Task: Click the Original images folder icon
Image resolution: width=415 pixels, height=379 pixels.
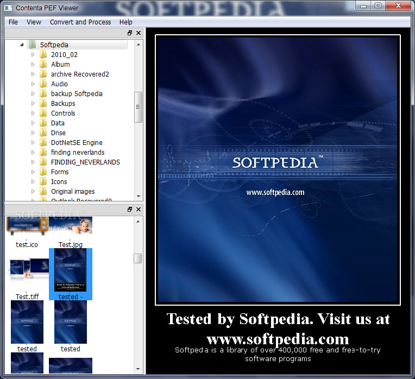Action: [x=43, y=192]
